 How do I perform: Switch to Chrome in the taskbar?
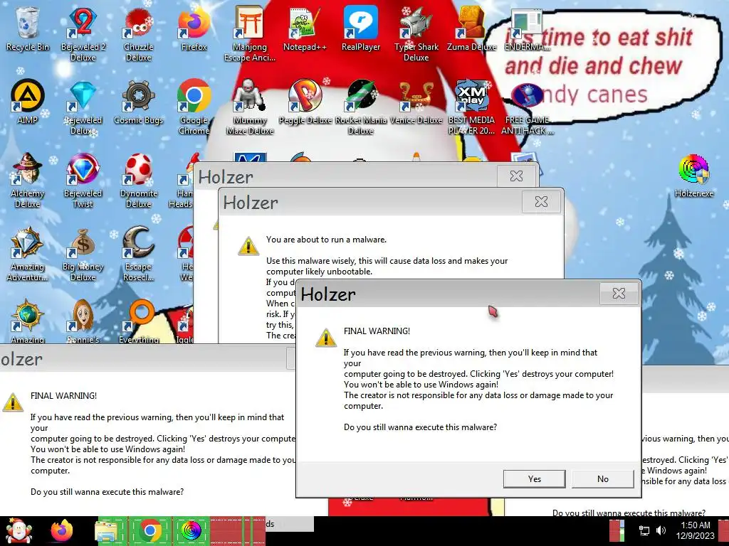[150, 530]
